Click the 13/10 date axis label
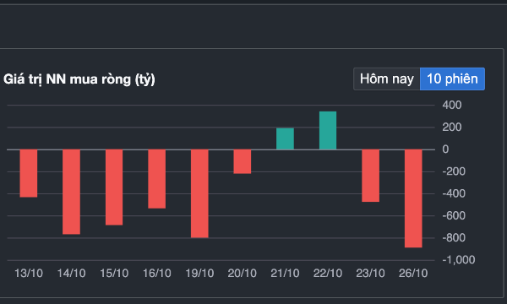The height and width of the screenshot is (304, 507). pos(29,274)
